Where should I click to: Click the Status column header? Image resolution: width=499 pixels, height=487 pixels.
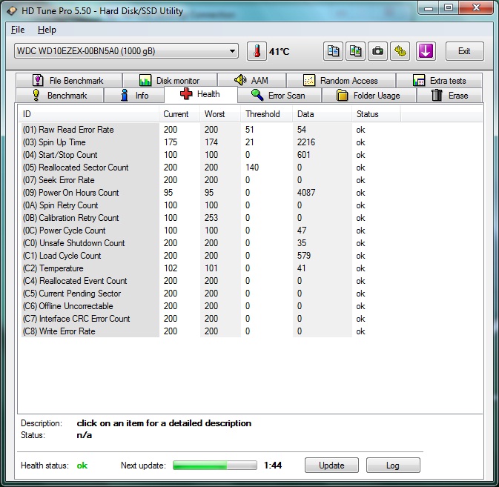[376, 114]
